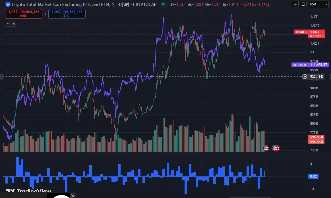The width and height of the screenshot is (331, 198).
Task: Click the blue 0.02 indicator value label
Action: (x=313, y=176)
